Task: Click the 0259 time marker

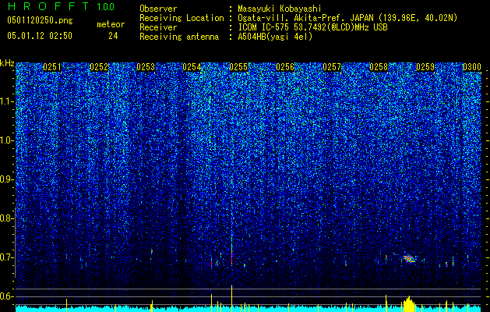Action: pos(425,67)
